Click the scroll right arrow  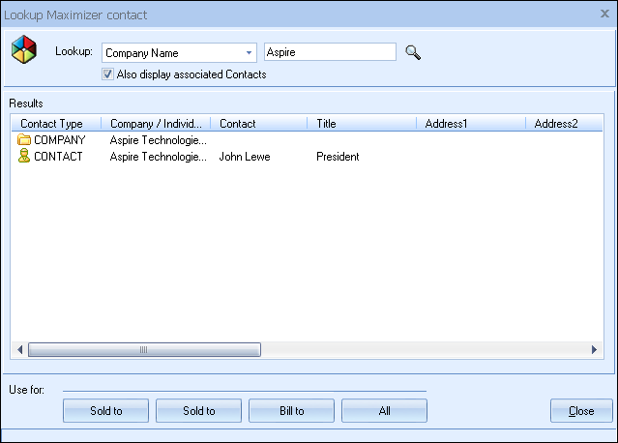[595, 350]
